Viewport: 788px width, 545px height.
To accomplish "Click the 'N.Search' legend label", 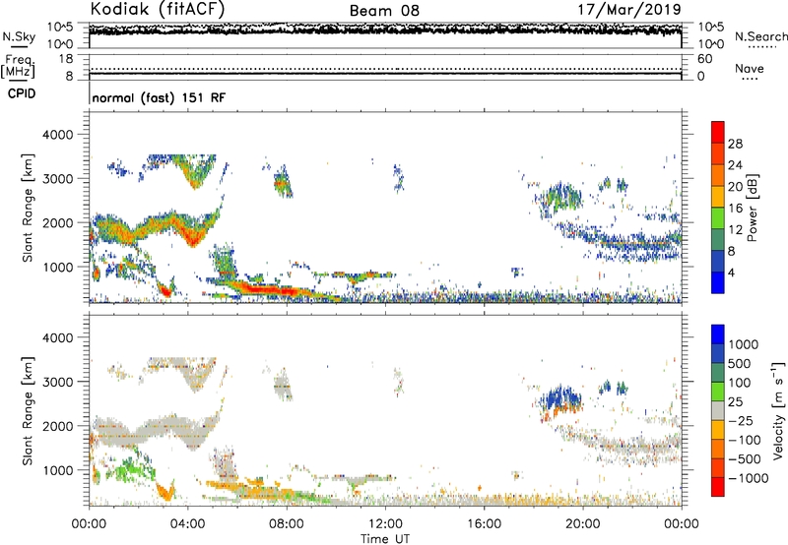I will click(760, 36).
